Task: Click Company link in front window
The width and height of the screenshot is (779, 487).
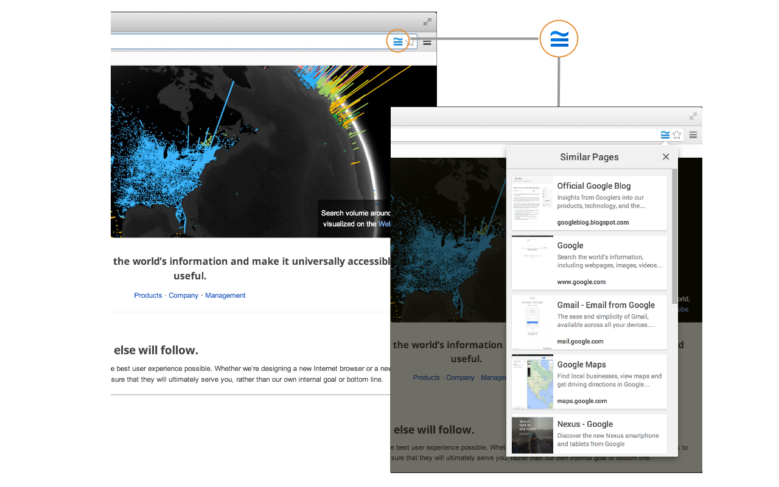Action: tap(460, 378)
